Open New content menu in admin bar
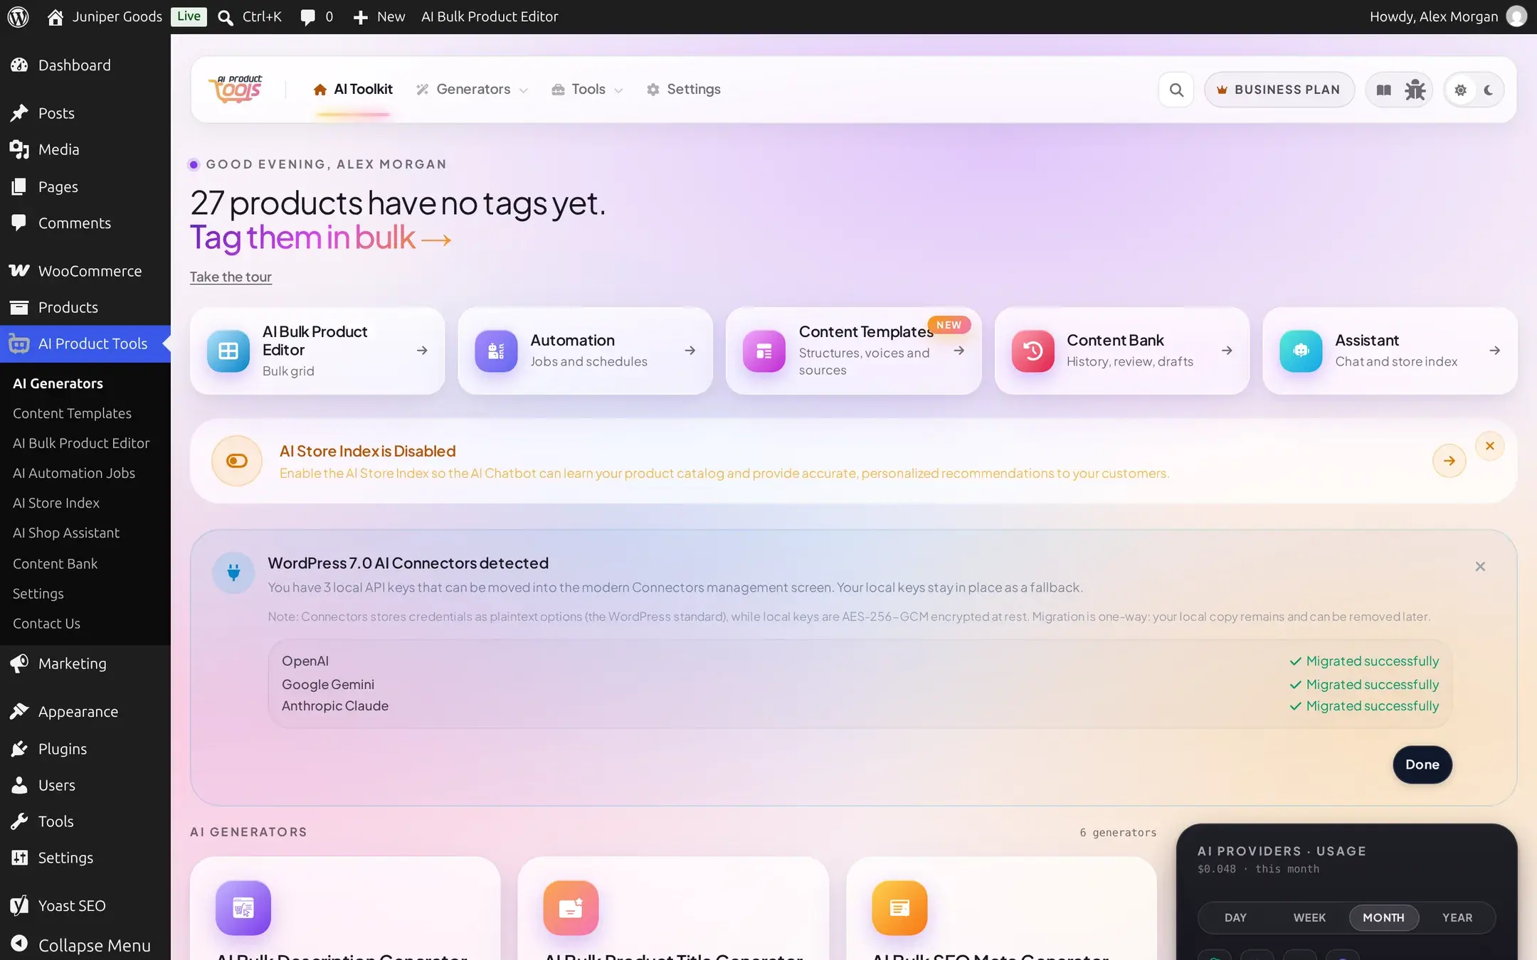This screenshot has width=1537, height=960. pos(379,16)
